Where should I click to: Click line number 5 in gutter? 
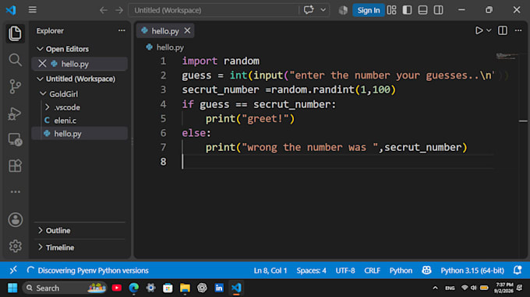point(163,119)
